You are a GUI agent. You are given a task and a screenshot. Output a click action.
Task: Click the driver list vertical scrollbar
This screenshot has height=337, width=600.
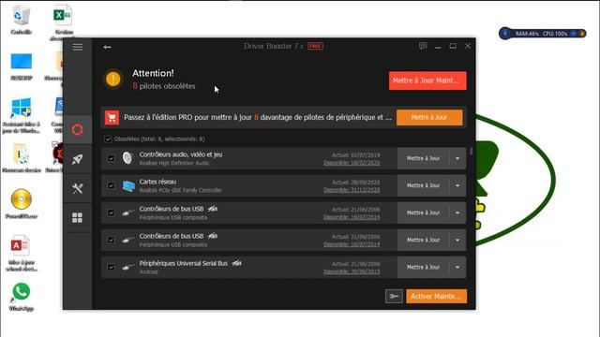[471, 152]
